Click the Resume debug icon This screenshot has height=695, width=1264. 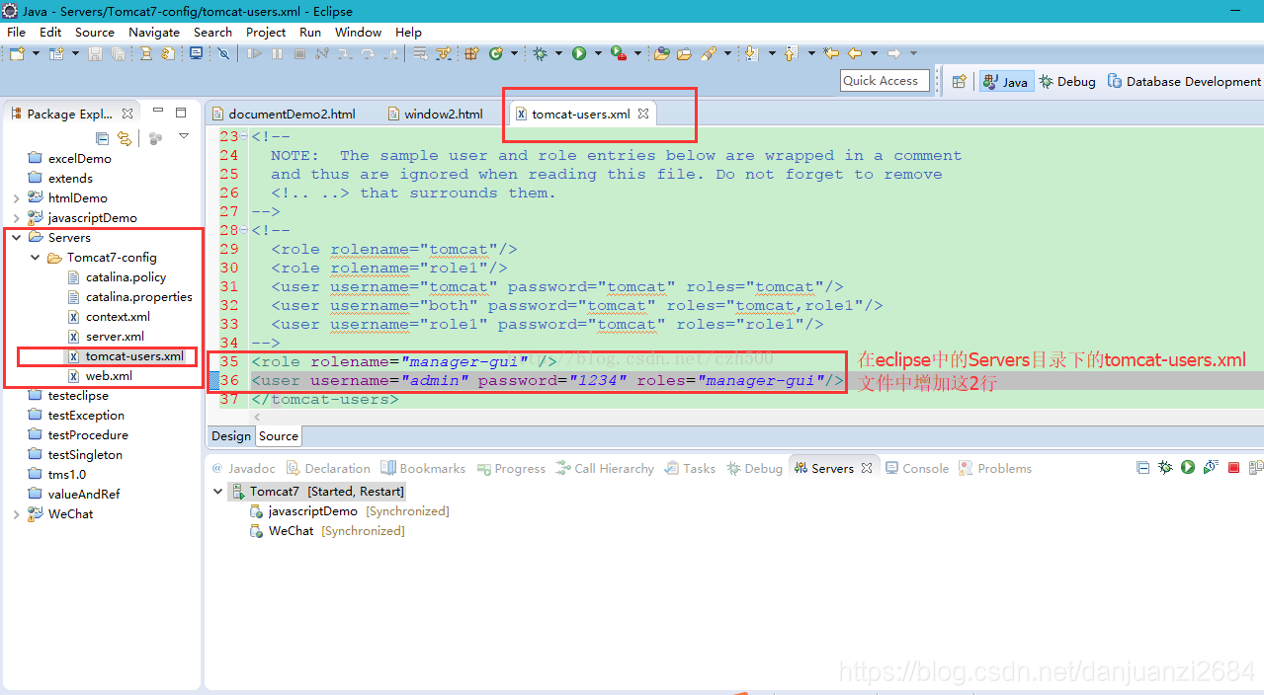click(254, 53)
